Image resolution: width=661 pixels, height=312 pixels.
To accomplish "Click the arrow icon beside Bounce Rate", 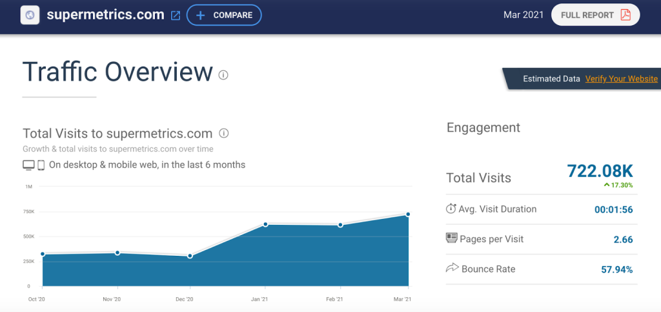I will (x=452, y=267).
